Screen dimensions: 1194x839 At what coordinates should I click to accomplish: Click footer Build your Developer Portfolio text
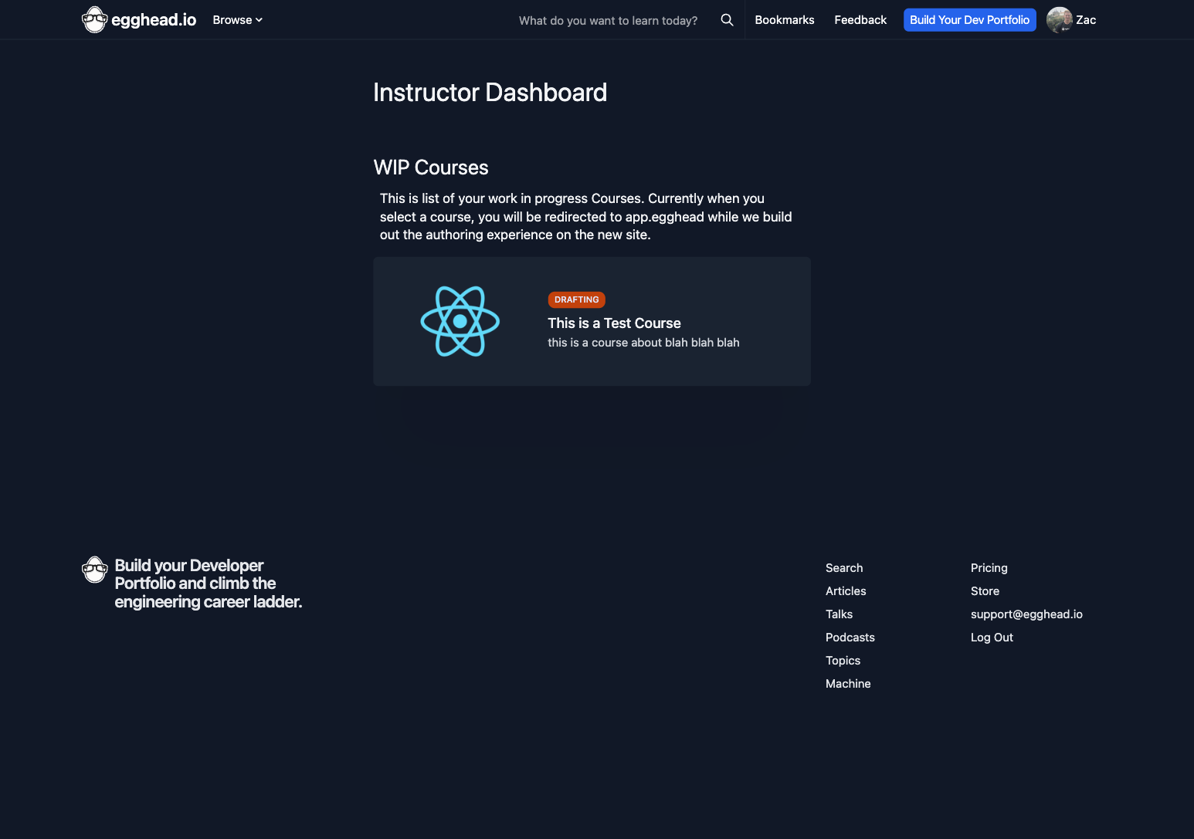208,584
